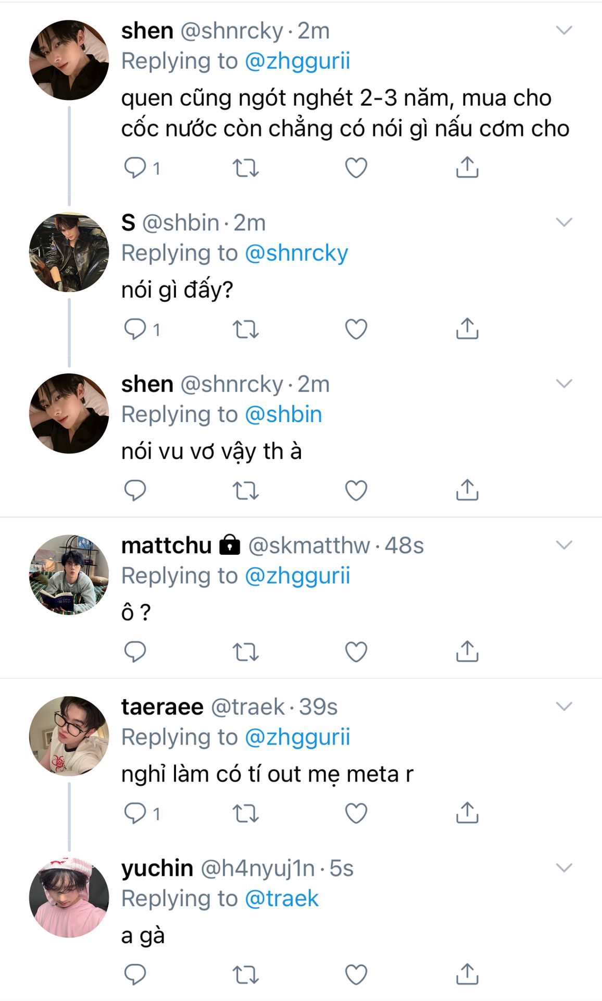Like yuchin's tweet 'a gà'
Screen dimensions: 602x1001
(x=356, y=974)
